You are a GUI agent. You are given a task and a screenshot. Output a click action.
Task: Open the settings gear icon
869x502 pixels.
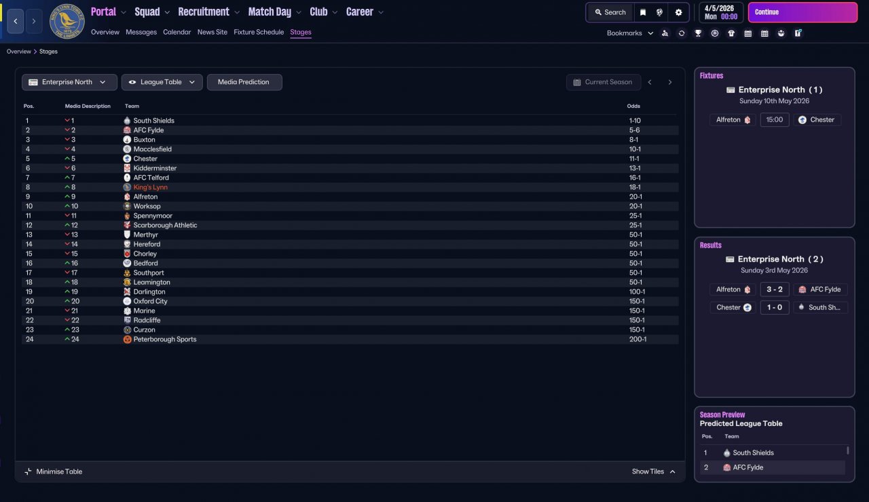[678, 12]
